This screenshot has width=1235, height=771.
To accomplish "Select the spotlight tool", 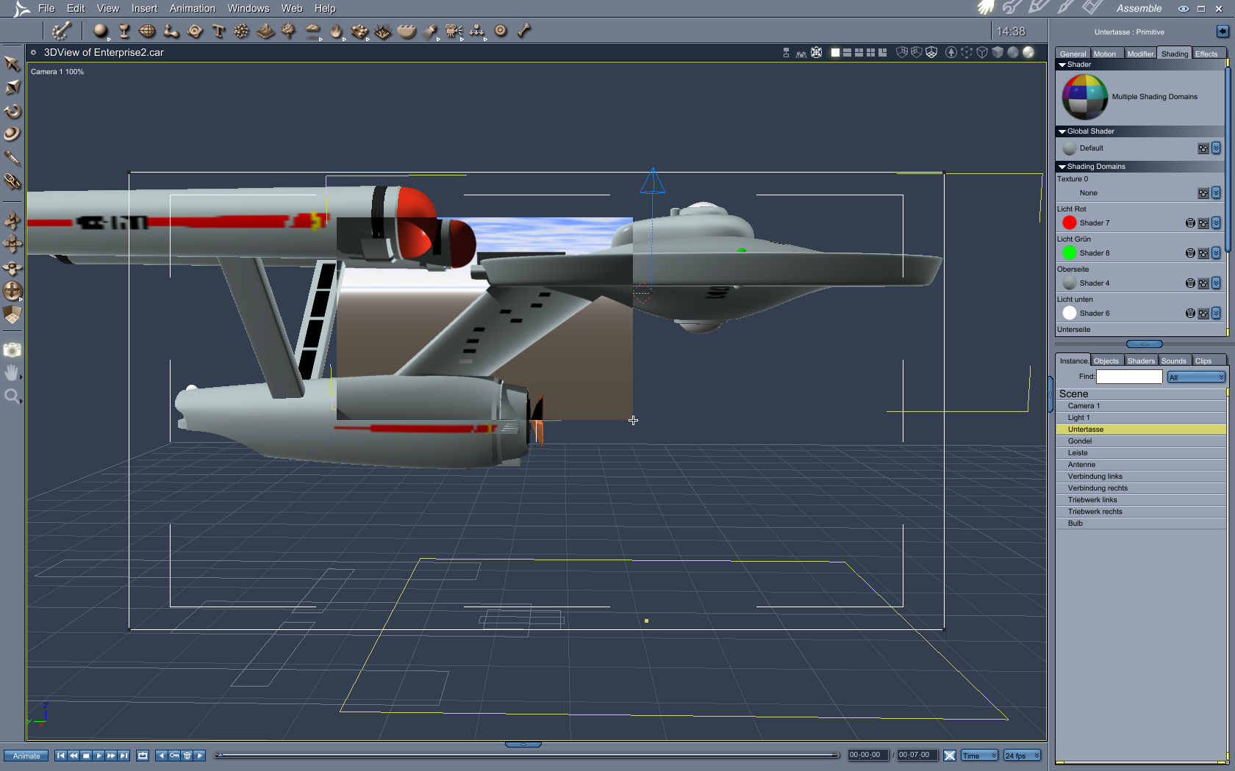I will click(430, 31).
